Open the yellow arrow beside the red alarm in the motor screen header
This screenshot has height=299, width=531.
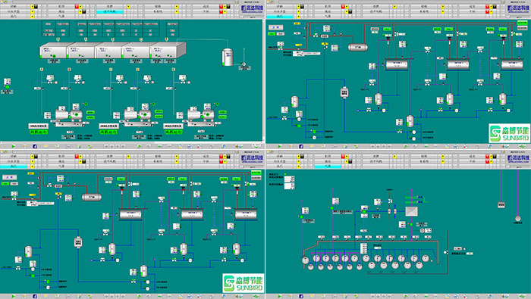click(80, 6)
